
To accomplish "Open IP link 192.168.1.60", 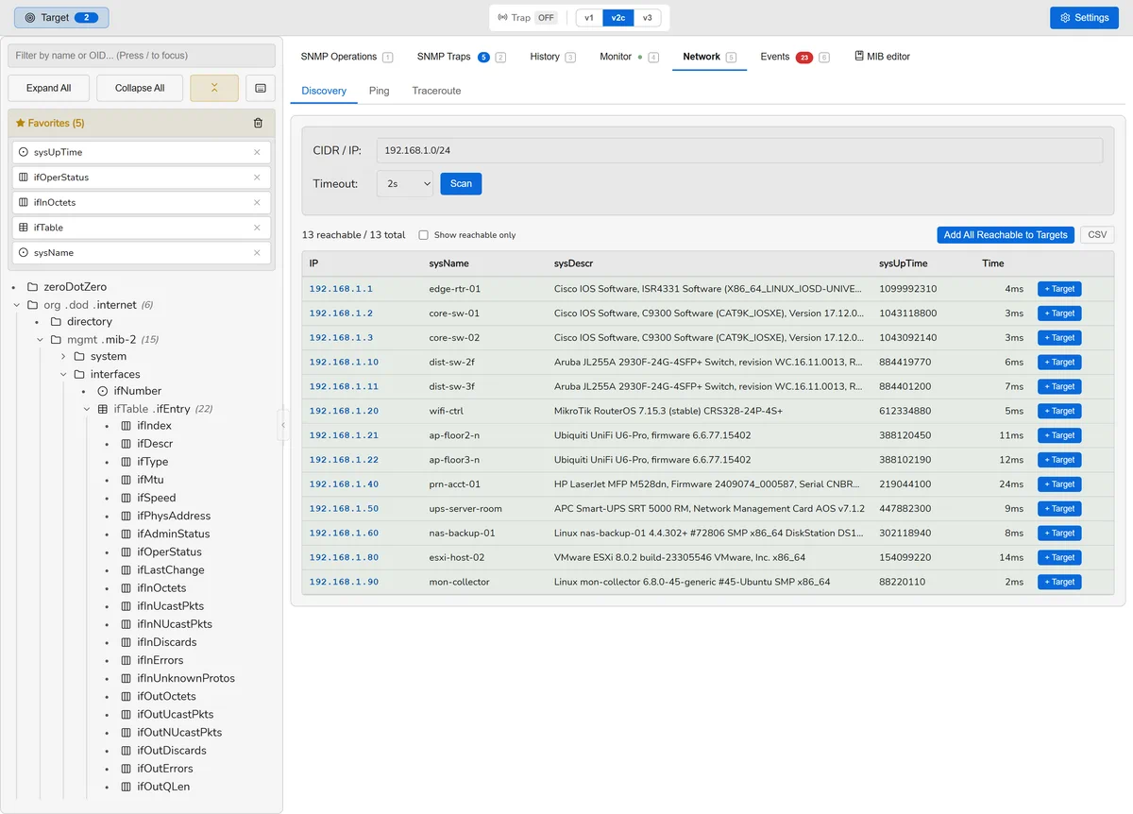I will [x=344, y=534].
